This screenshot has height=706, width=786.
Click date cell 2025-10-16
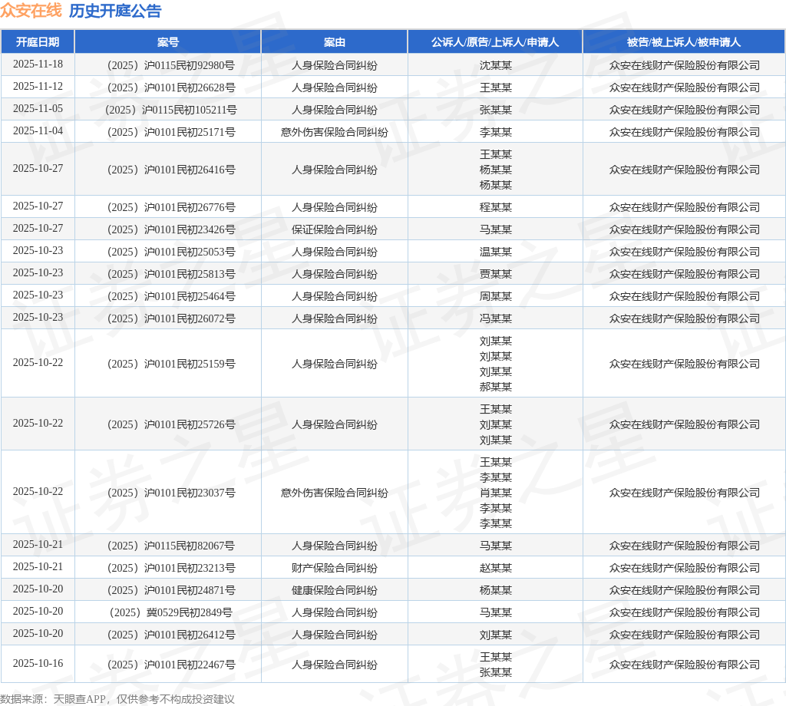(x=38, y=663)
